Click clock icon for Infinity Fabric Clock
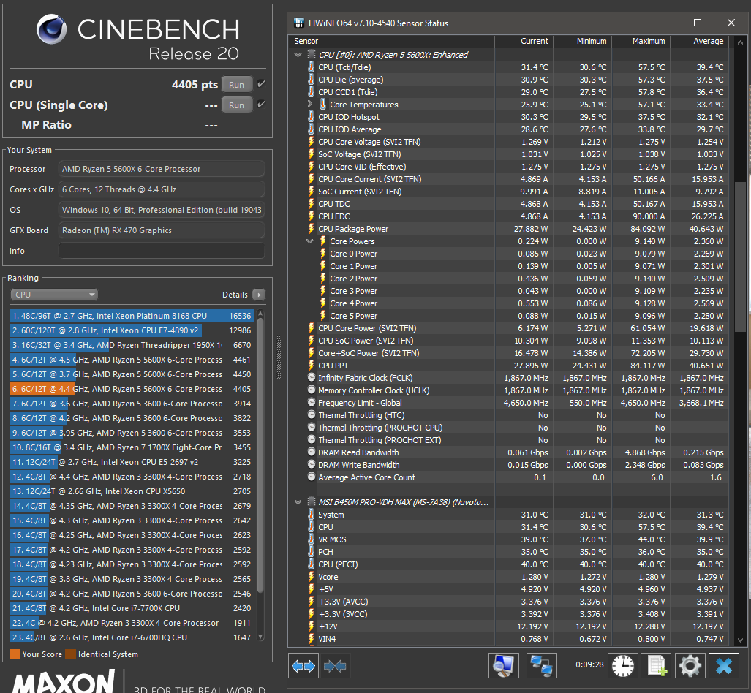751x693 pixels. (x=312, y=378)
